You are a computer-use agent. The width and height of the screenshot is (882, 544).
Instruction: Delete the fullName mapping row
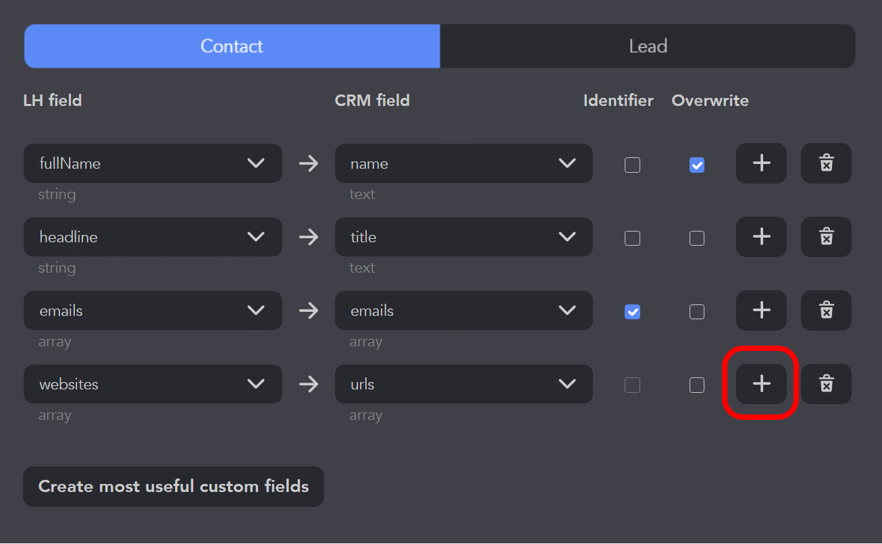[826, 163]
